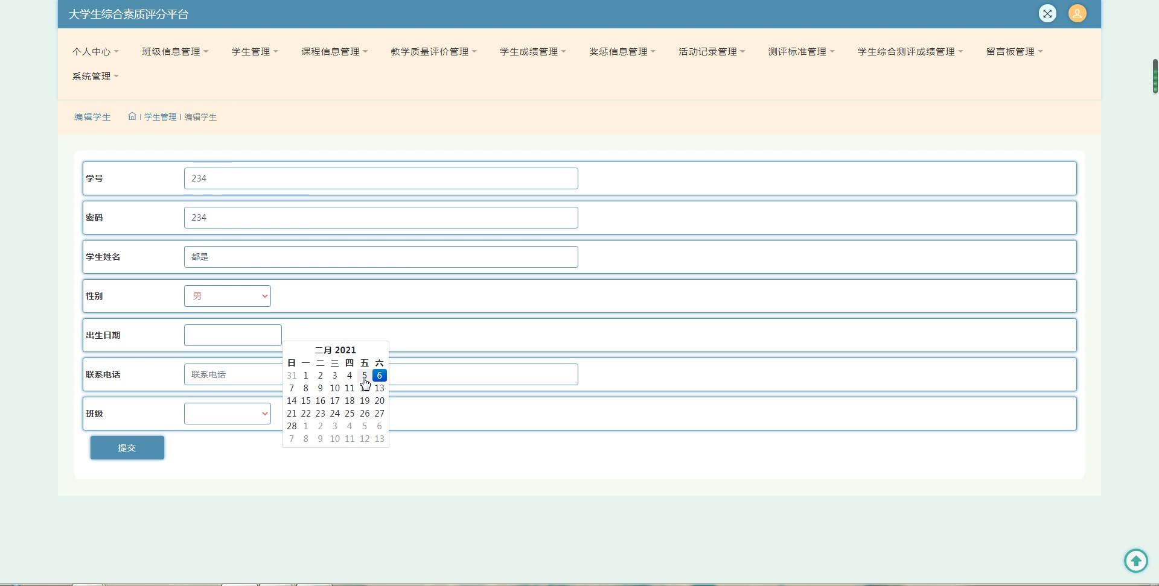The height and width of the screenshot is (586, 1159).
Task: Click the 二月 2021 calendar title
Action: tap(335, 350)
